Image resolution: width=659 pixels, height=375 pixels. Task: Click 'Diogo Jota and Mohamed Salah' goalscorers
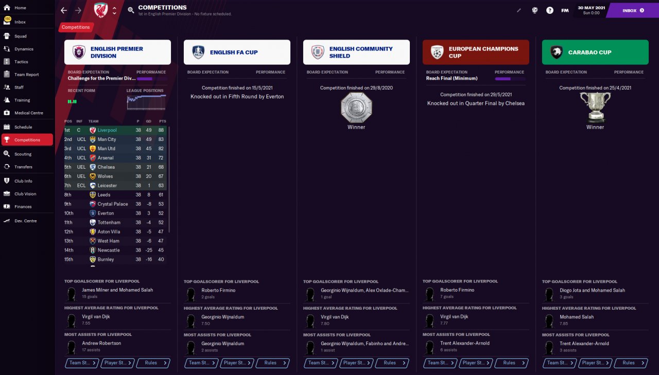(593, 290)
